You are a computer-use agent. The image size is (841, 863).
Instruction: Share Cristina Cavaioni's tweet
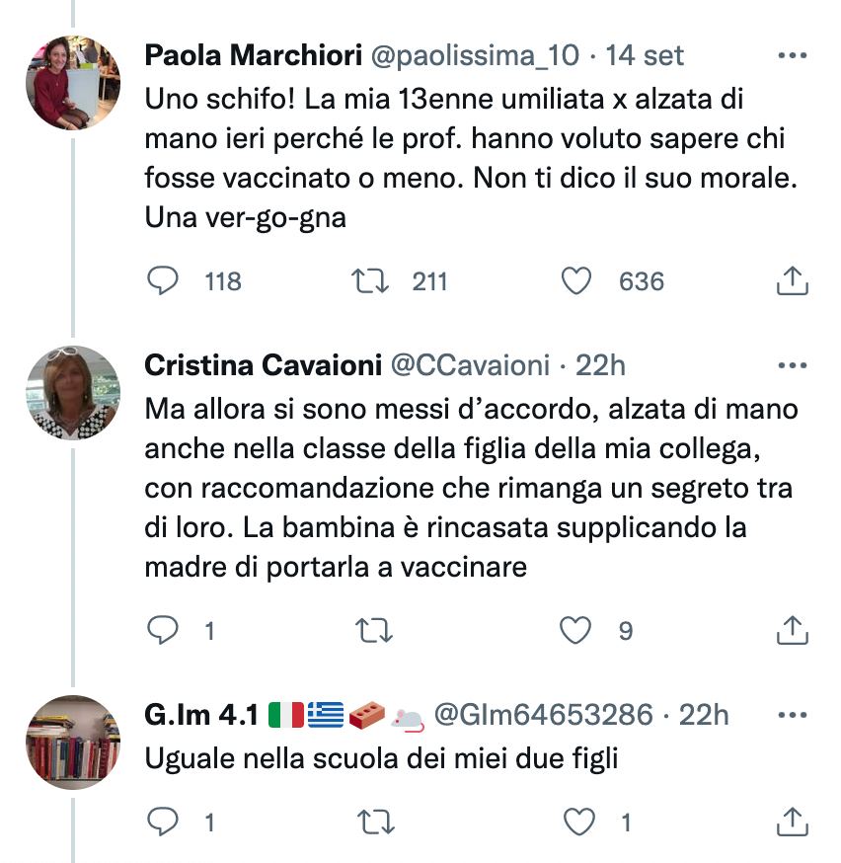pyautogui.click(x=792, y=630)
